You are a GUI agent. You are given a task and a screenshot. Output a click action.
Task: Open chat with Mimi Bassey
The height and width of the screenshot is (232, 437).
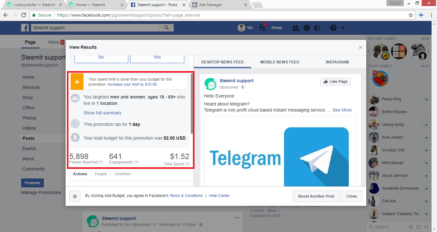point(399,163)
